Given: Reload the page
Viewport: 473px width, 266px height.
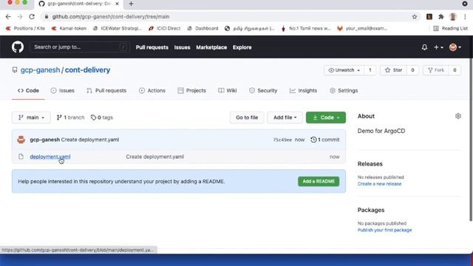Looking at the screenshot, I should click(x=32, y=16).
